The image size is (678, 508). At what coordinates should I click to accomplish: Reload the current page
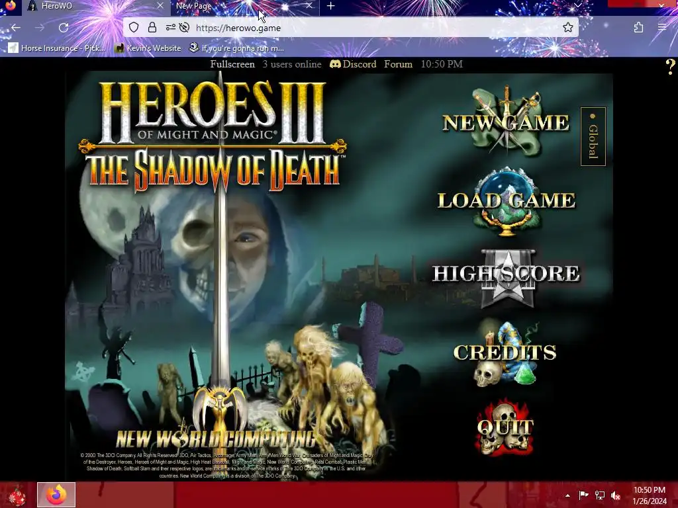(x=64, y=28)
